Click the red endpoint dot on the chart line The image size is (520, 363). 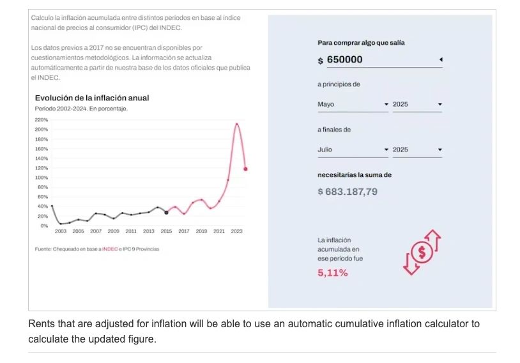245,169
